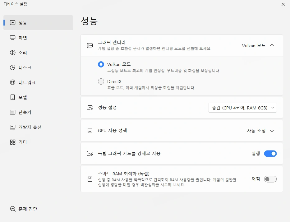Viewport: 290px width, 222px height.
Task: Click the 단축키 keyboard icon
Action: (12, 112)
